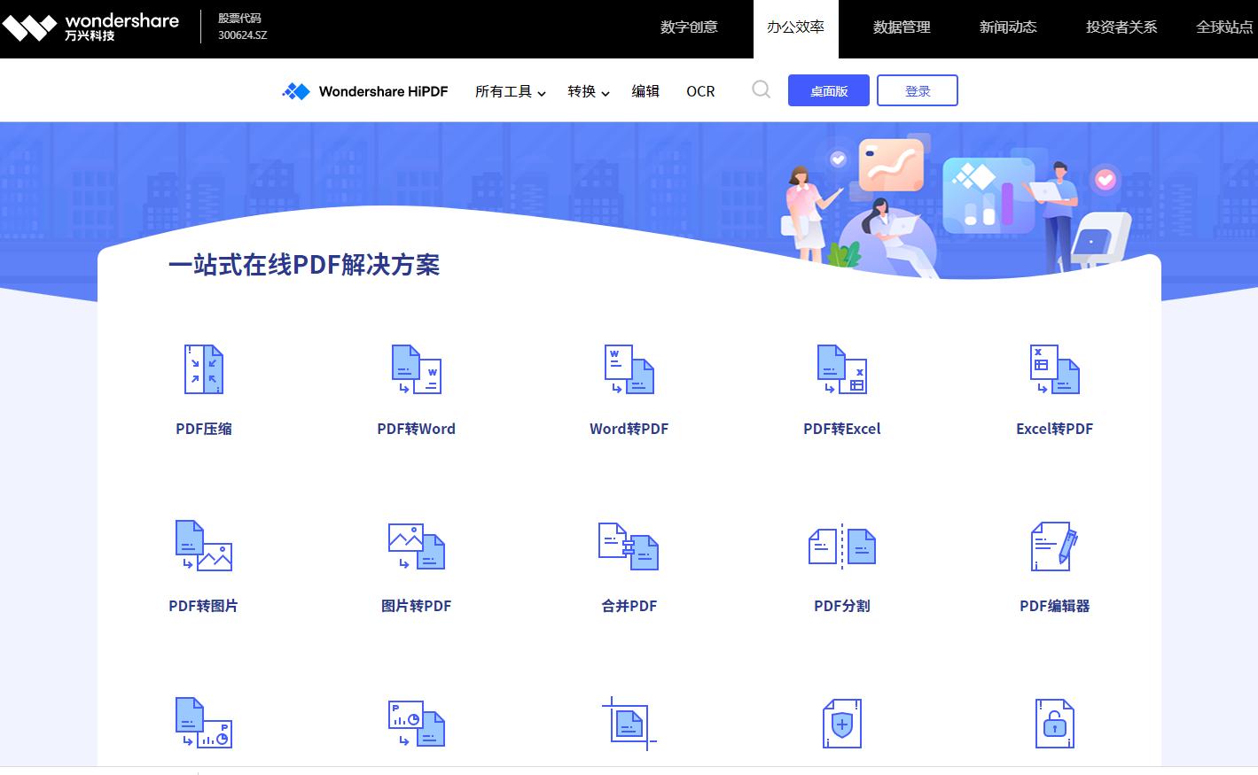Screen dimensions: 1258x775
Task: Expand the 所有工具 dropdown menu
Action: (x=509, y=91)
